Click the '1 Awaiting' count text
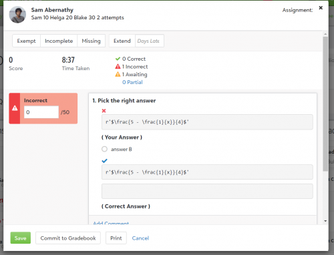Image resolution: width=334 pixels, height=255 pixels. click(x=135, y=74)
